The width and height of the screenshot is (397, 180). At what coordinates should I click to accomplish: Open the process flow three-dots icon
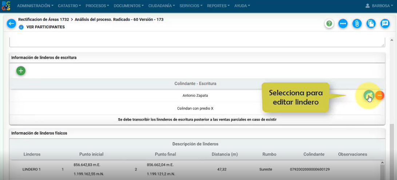(x=343, y=24)
